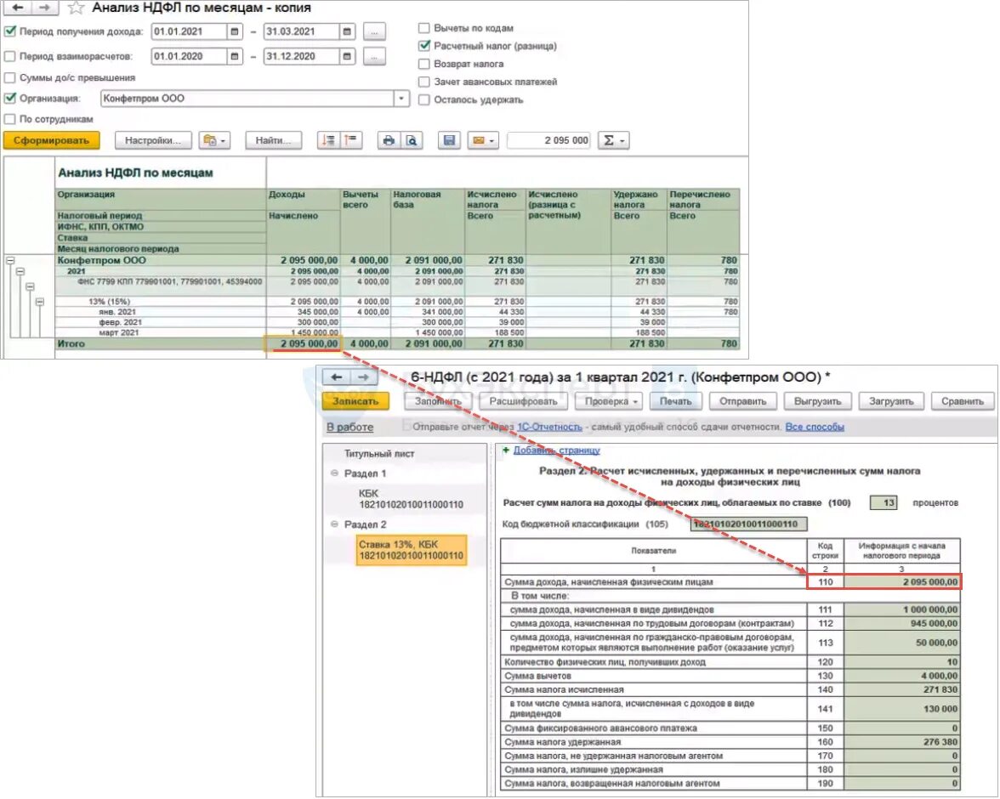Collapse Раздел 1 in the 6-НДФЛ tree
Image resolution: width=1000 pixels, height=799 pixels.
point(334,473)
